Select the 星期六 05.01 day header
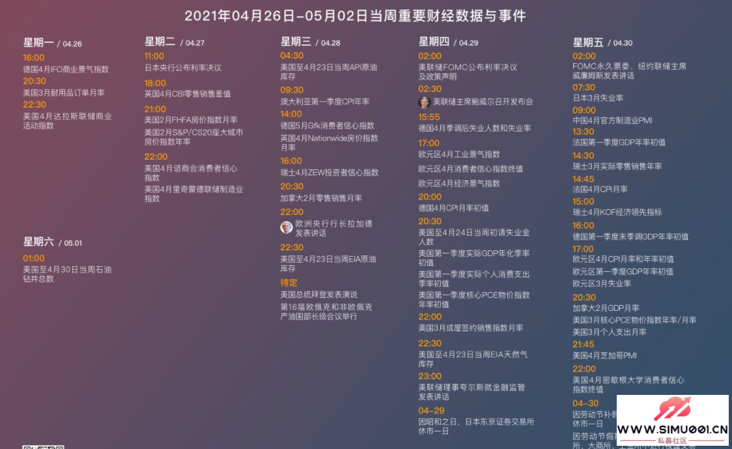Screen dimensions: 732x449 tap(52, 242)
